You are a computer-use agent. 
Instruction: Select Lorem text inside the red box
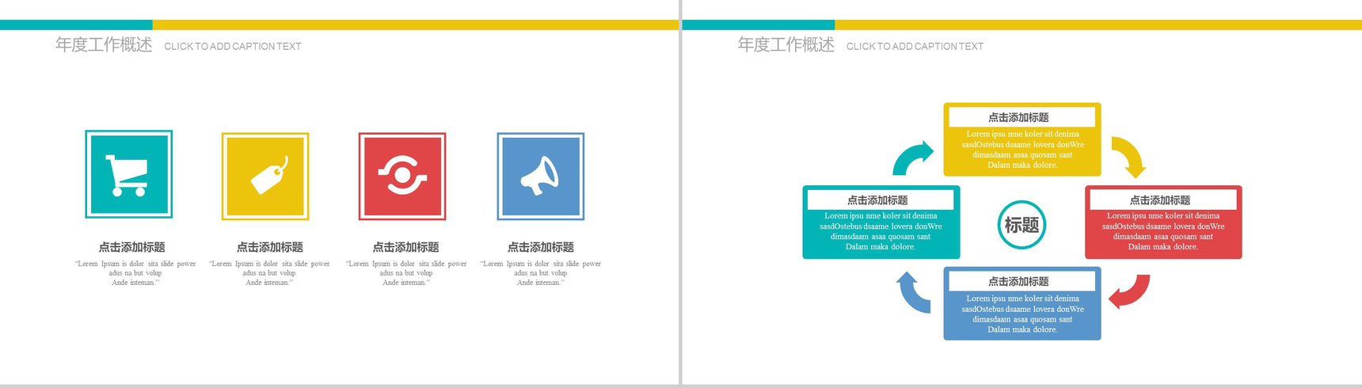(x=1162, y=231)
